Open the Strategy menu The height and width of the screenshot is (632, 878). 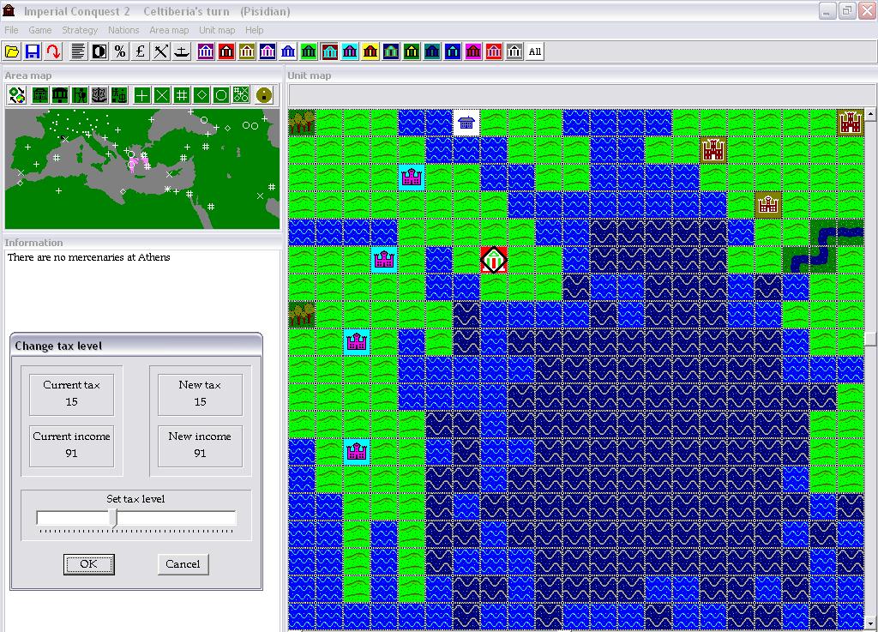point(80,30)
